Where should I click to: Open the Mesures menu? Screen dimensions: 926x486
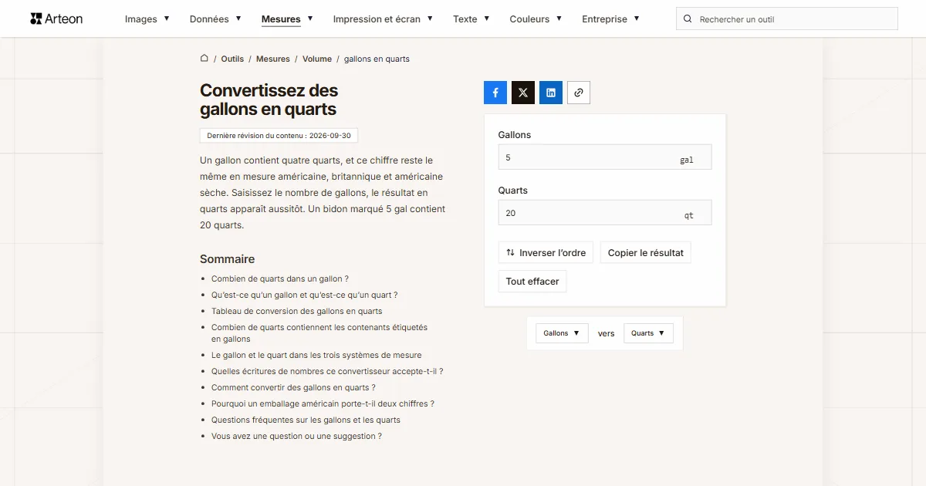pyautogui.click(x=287, y=19)
